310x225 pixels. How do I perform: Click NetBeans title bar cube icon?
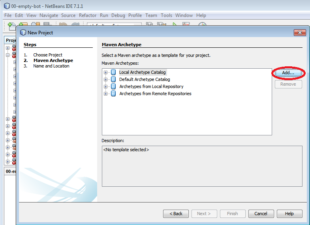click(7, 6)
